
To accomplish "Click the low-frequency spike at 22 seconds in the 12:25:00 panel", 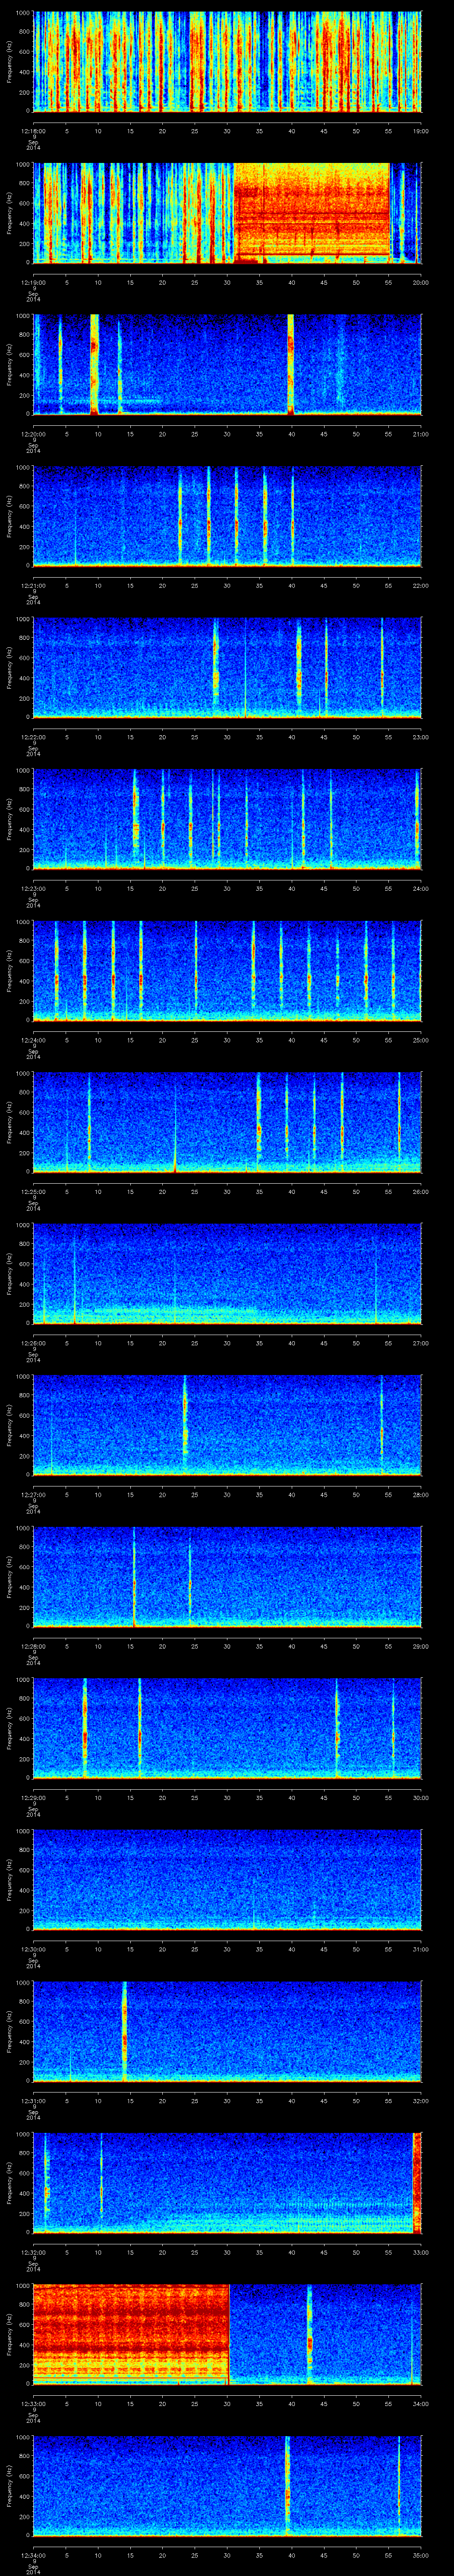I will 175,1160.
